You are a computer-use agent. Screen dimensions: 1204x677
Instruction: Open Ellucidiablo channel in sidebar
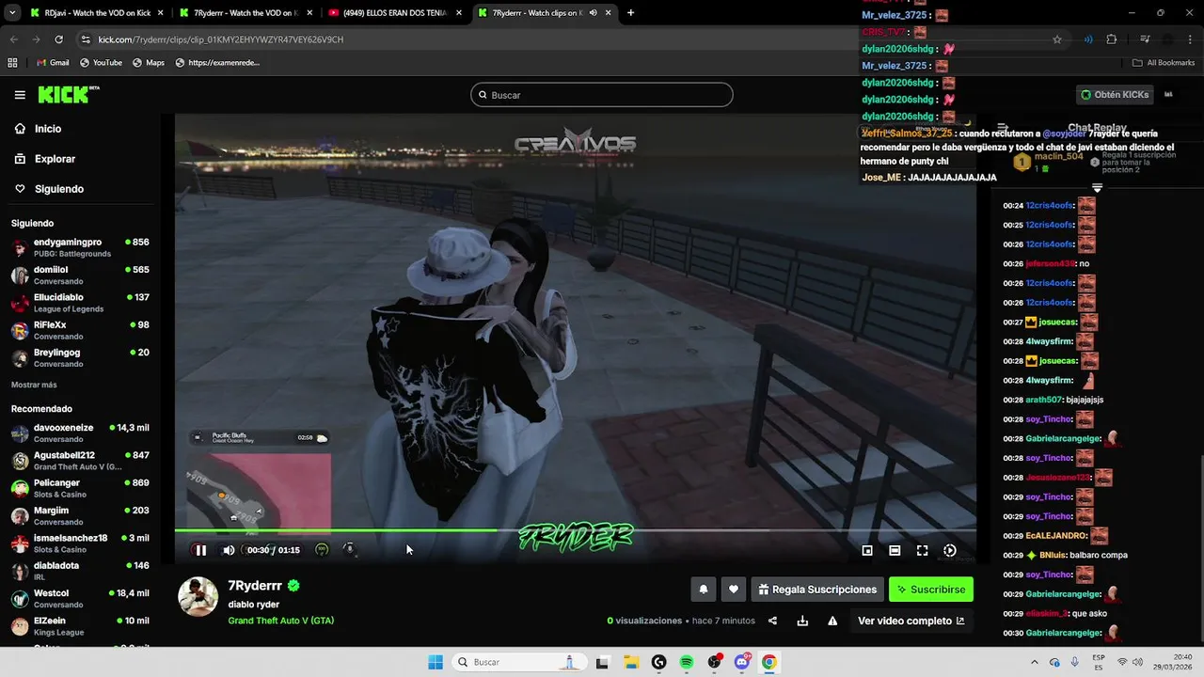[80, 303]
